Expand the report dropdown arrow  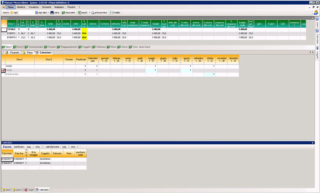[90, 13]
